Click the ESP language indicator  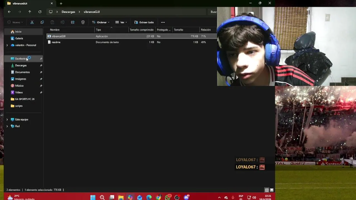pyautogui.click(x=241, y=197)
